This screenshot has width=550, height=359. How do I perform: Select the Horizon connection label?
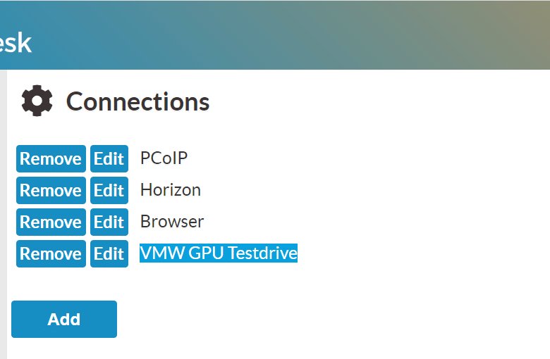click(x=171, y=190)
